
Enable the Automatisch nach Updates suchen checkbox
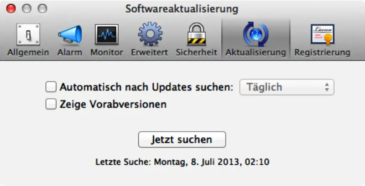51,87
